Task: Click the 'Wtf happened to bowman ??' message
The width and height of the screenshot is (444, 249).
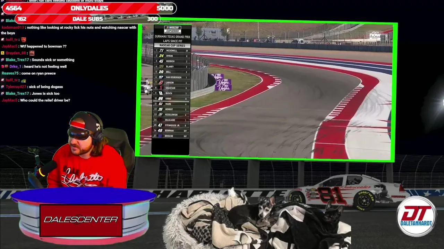Action: tap(43, 46)
